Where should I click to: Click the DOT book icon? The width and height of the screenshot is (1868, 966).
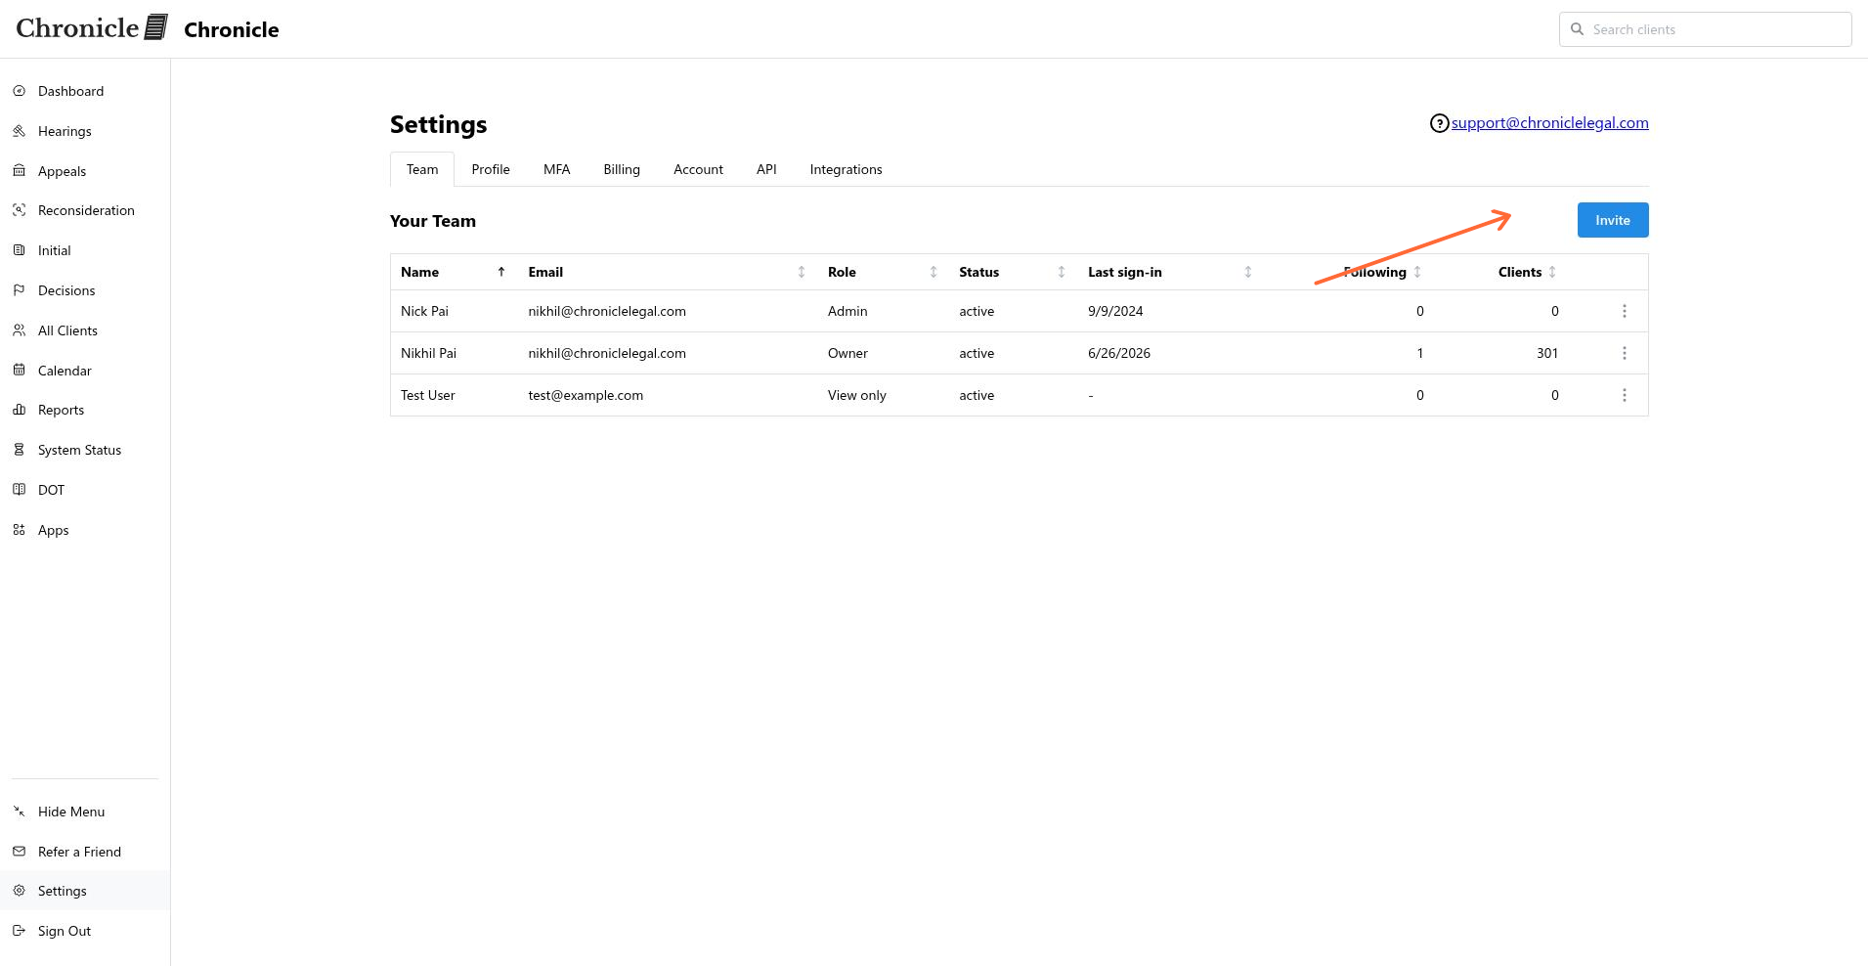point(19,490)
